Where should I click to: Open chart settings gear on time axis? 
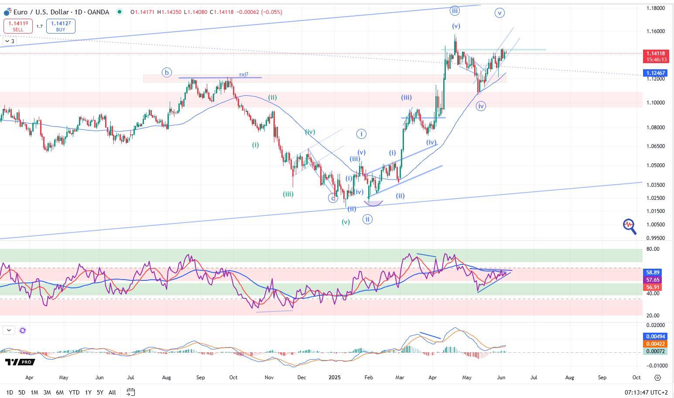[x=657, y=378]
